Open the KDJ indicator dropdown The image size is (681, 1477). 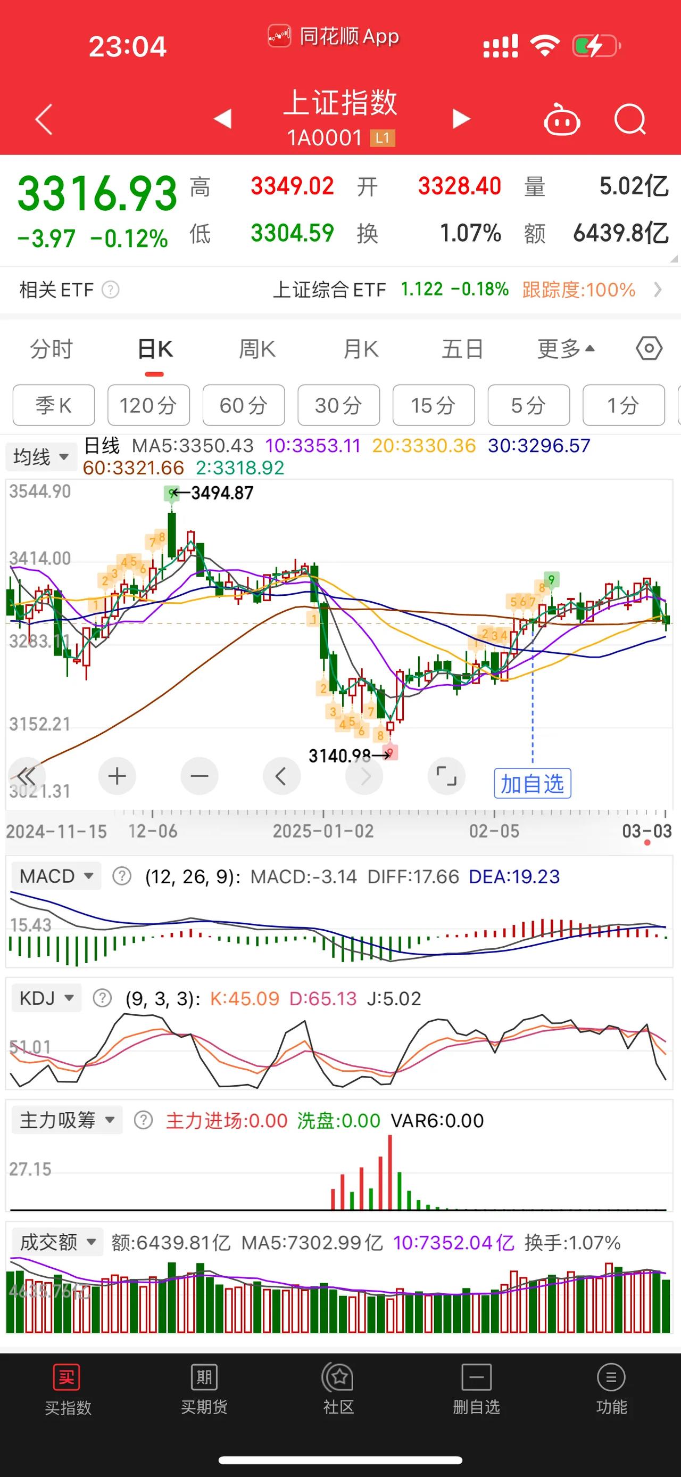[46, 998]
